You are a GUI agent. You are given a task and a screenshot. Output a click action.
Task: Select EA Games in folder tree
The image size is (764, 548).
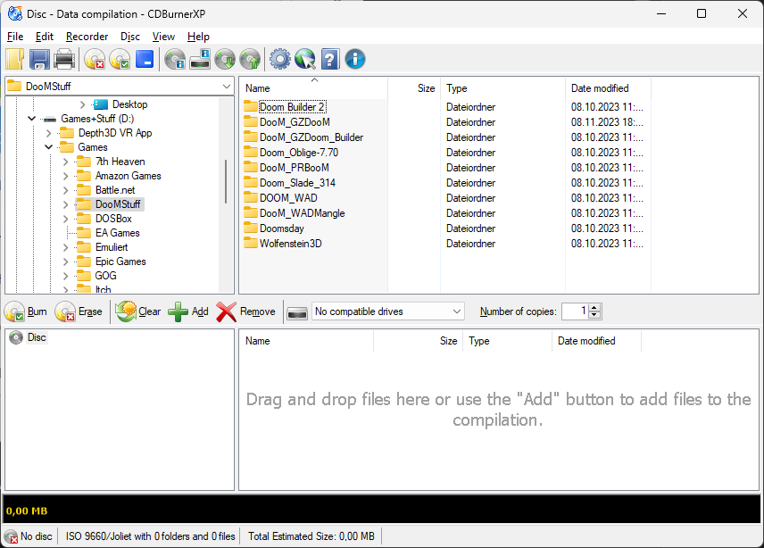click(118, 233)
